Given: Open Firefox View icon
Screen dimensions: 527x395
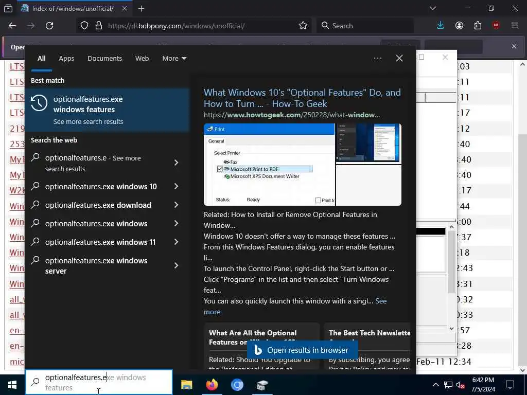Looking at the screenshot, I should 8,8.
